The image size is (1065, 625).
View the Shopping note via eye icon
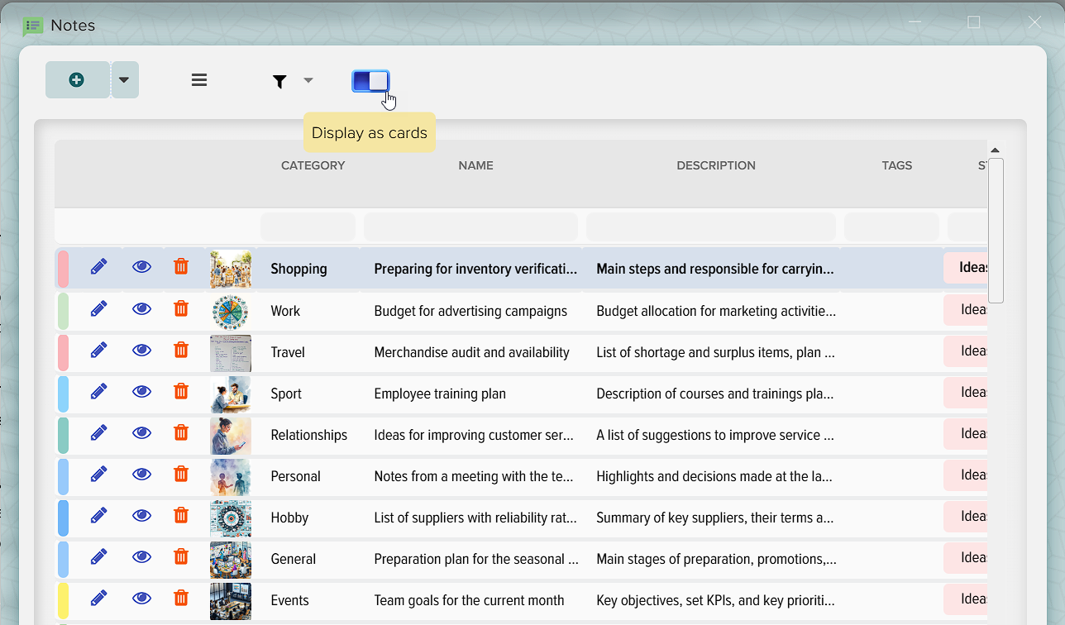coord(142,267)
